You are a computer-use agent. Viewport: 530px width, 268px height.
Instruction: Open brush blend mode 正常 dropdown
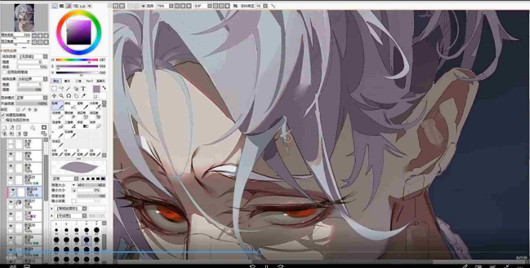[x=76, y=179]
